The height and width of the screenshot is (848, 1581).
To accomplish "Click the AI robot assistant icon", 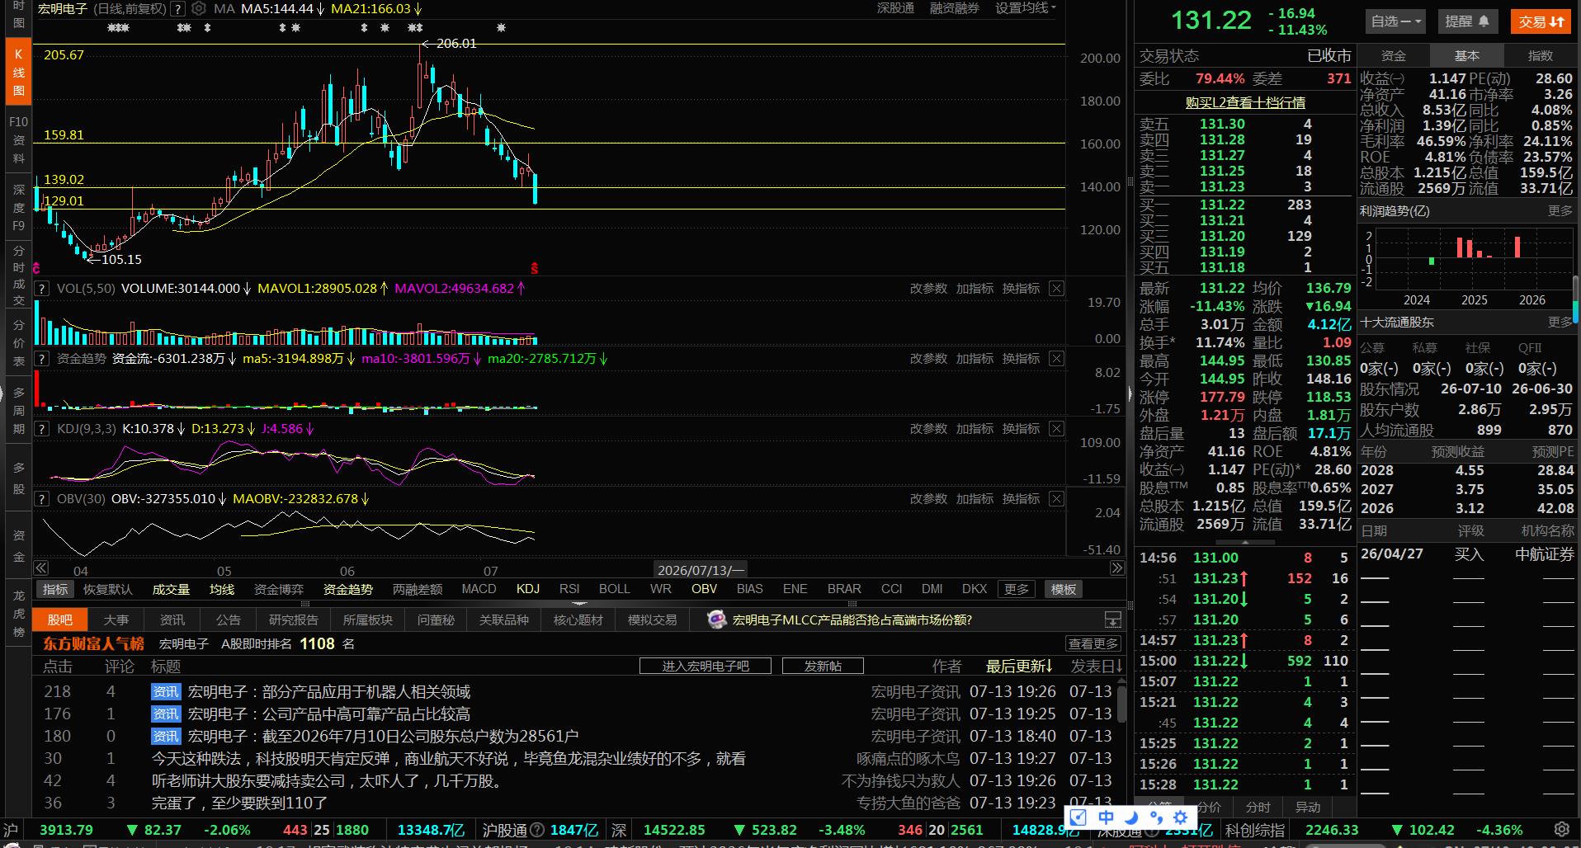I will [x=717, y=620].
